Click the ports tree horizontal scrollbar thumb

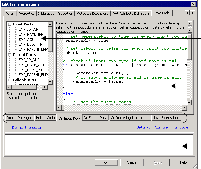pyautogui.click(x=24, y=87)
